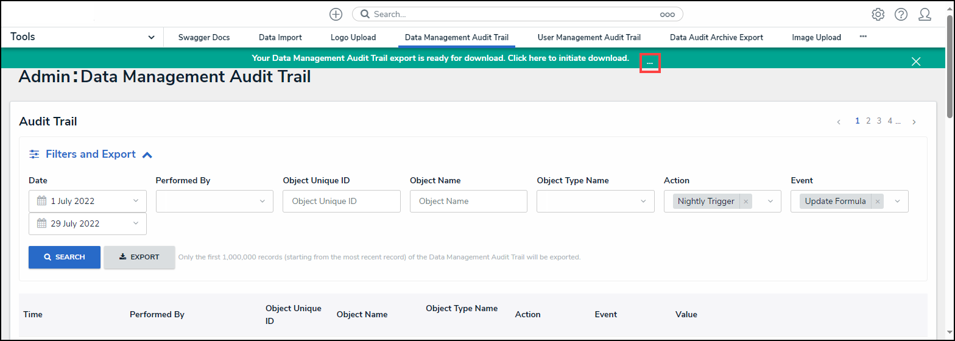Click the Object Unique ID input field
Image resolution: width=955 pixels, height=341 pixels.
[341, 202]
